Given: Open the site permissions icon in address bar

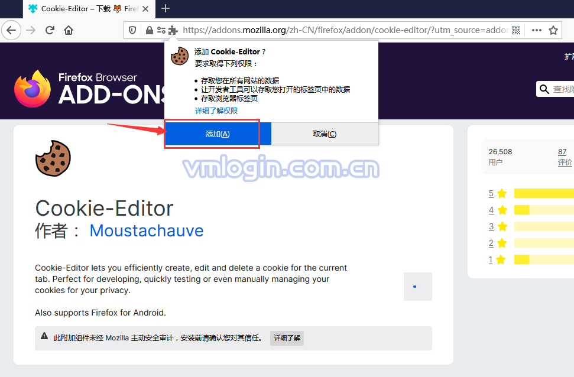Looking at the screenshot, I should click(x=161, y=30).
